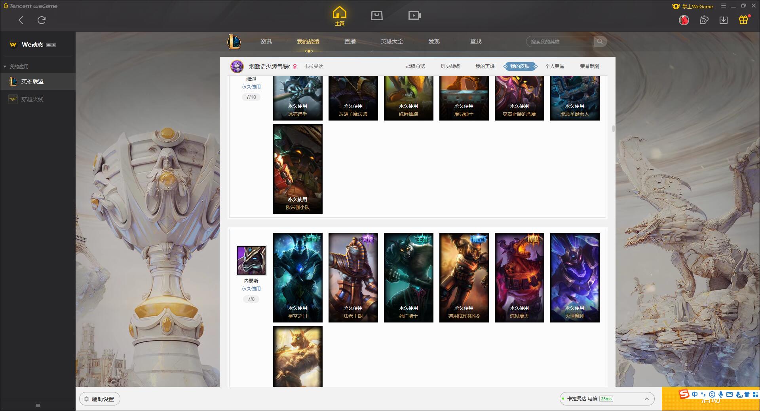
Task: Open the 死亡骑士 skin thumbnail
Action: 408,278
